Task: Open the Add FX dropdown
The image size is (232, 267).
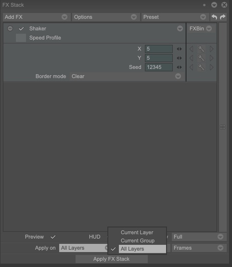Action: tap(37, 17)
